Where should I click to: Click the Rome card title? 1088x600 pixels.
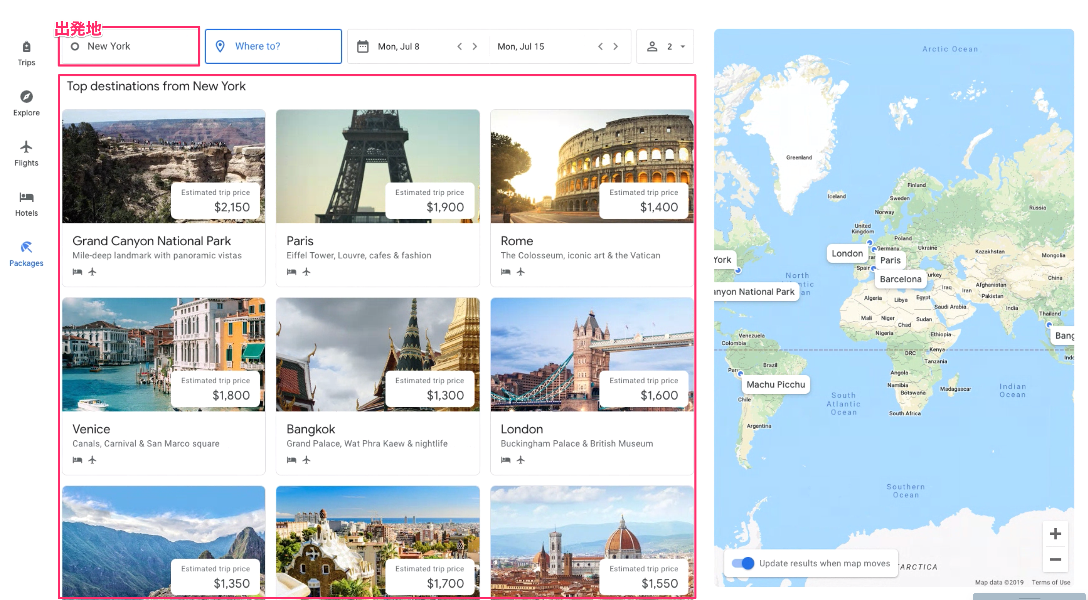click(516, 241)
